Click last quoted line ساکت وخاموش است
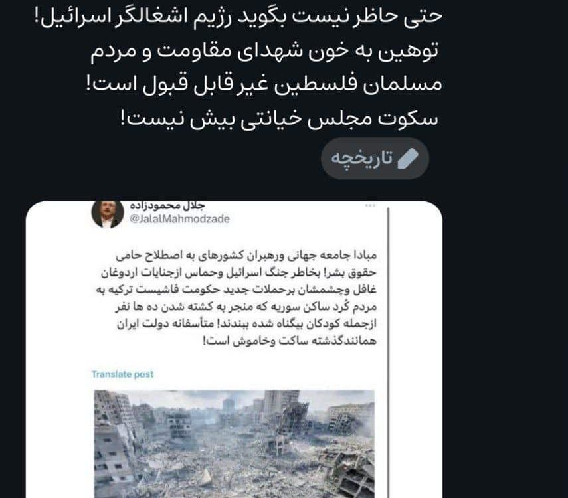 coord(290,341)
